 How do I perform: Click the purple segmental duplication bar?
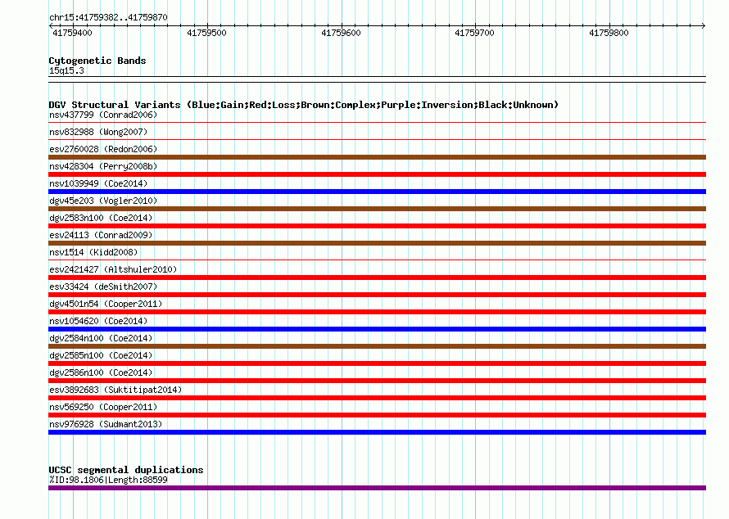click(x=377, y=488)
